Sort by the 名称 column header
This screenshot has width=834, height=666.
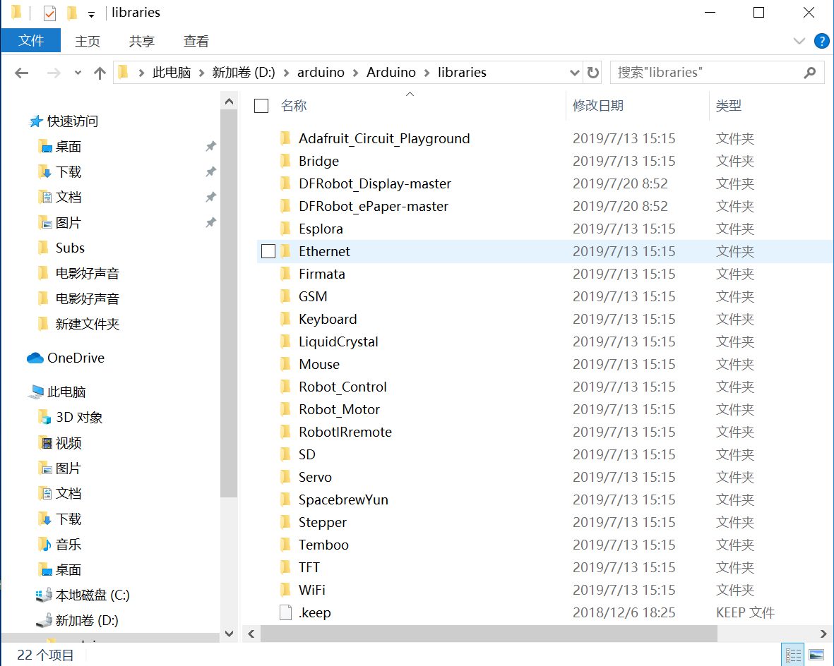[294, 106]
